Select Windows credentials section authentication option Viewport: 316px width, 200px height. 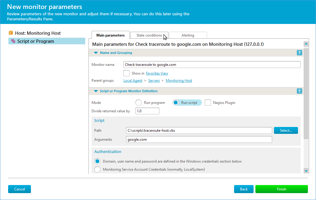tap(97, 161)
